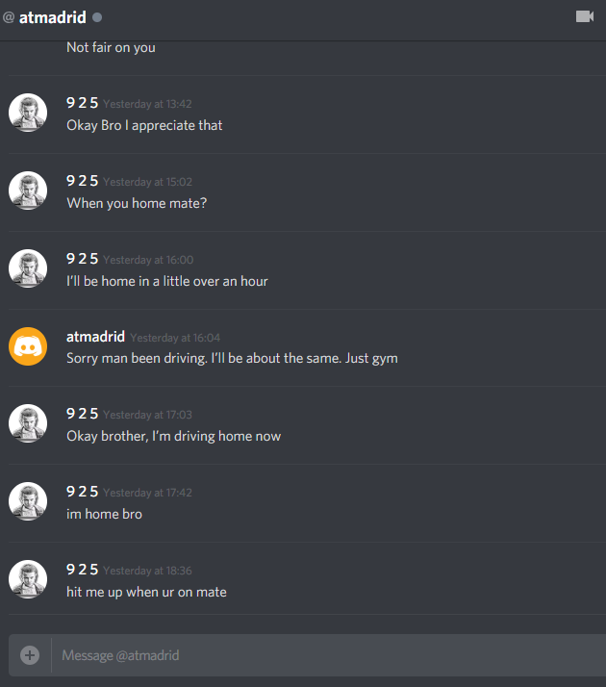
Task: Click 925 avatar next to 'hit me up' message
Action: point(28,579)
